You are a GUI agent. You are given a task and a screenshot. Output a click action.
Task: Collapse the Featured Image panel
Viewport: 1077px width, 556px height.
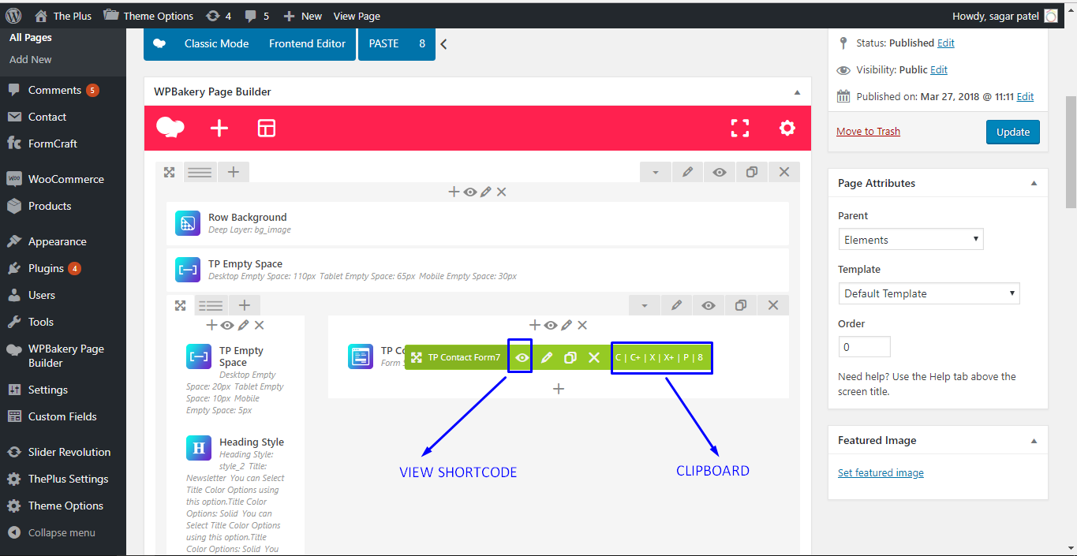coord(1034,440)
